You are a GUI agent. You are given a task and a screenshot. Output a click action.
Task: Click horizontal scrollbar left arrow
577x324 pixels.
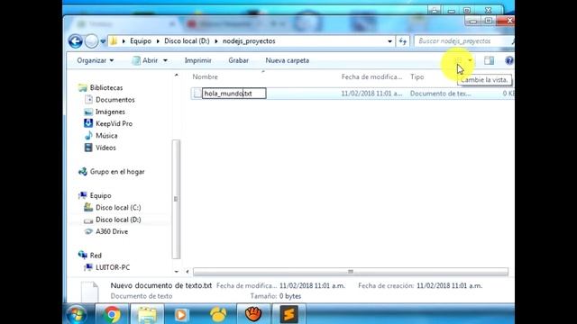[x=188, y=272]
